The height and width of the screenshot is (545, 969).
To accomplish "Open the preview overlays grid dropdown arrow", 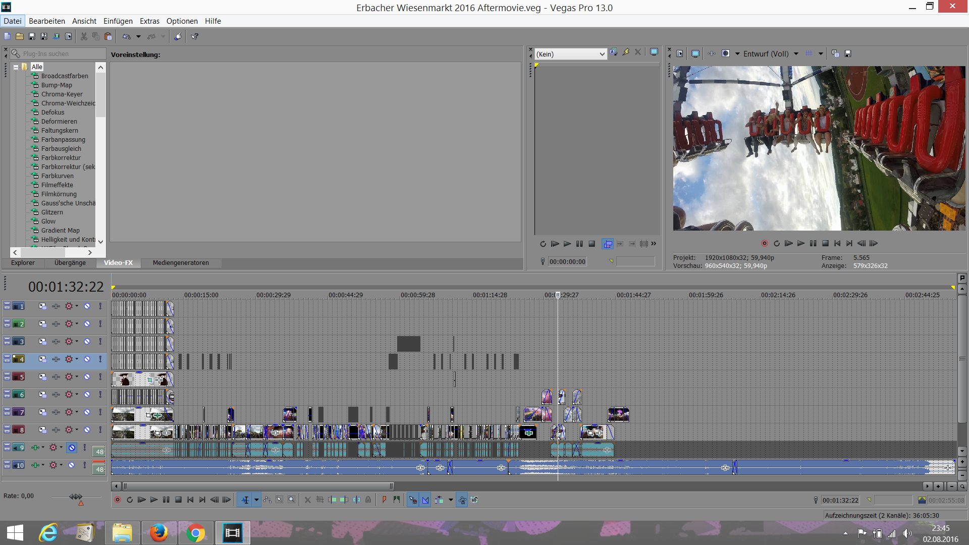I will click(x=821, y=54).
